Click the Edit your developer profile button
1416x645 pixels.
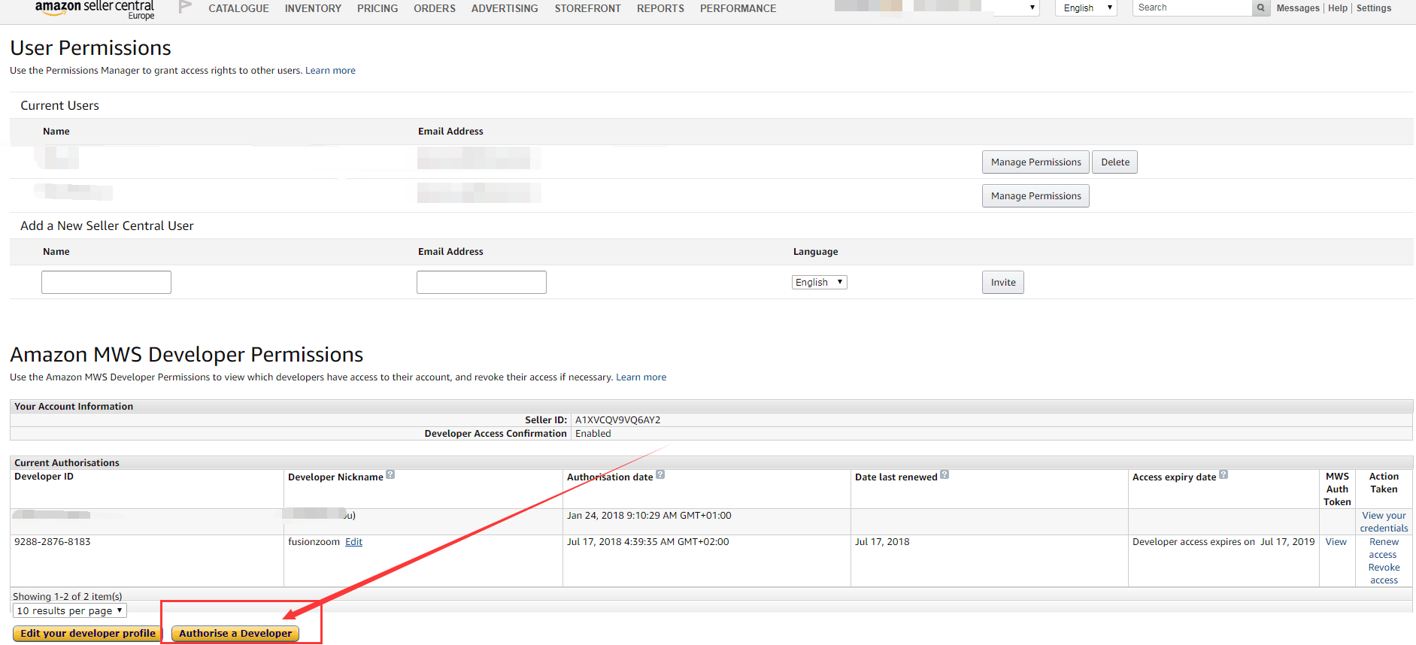(88, 634)
